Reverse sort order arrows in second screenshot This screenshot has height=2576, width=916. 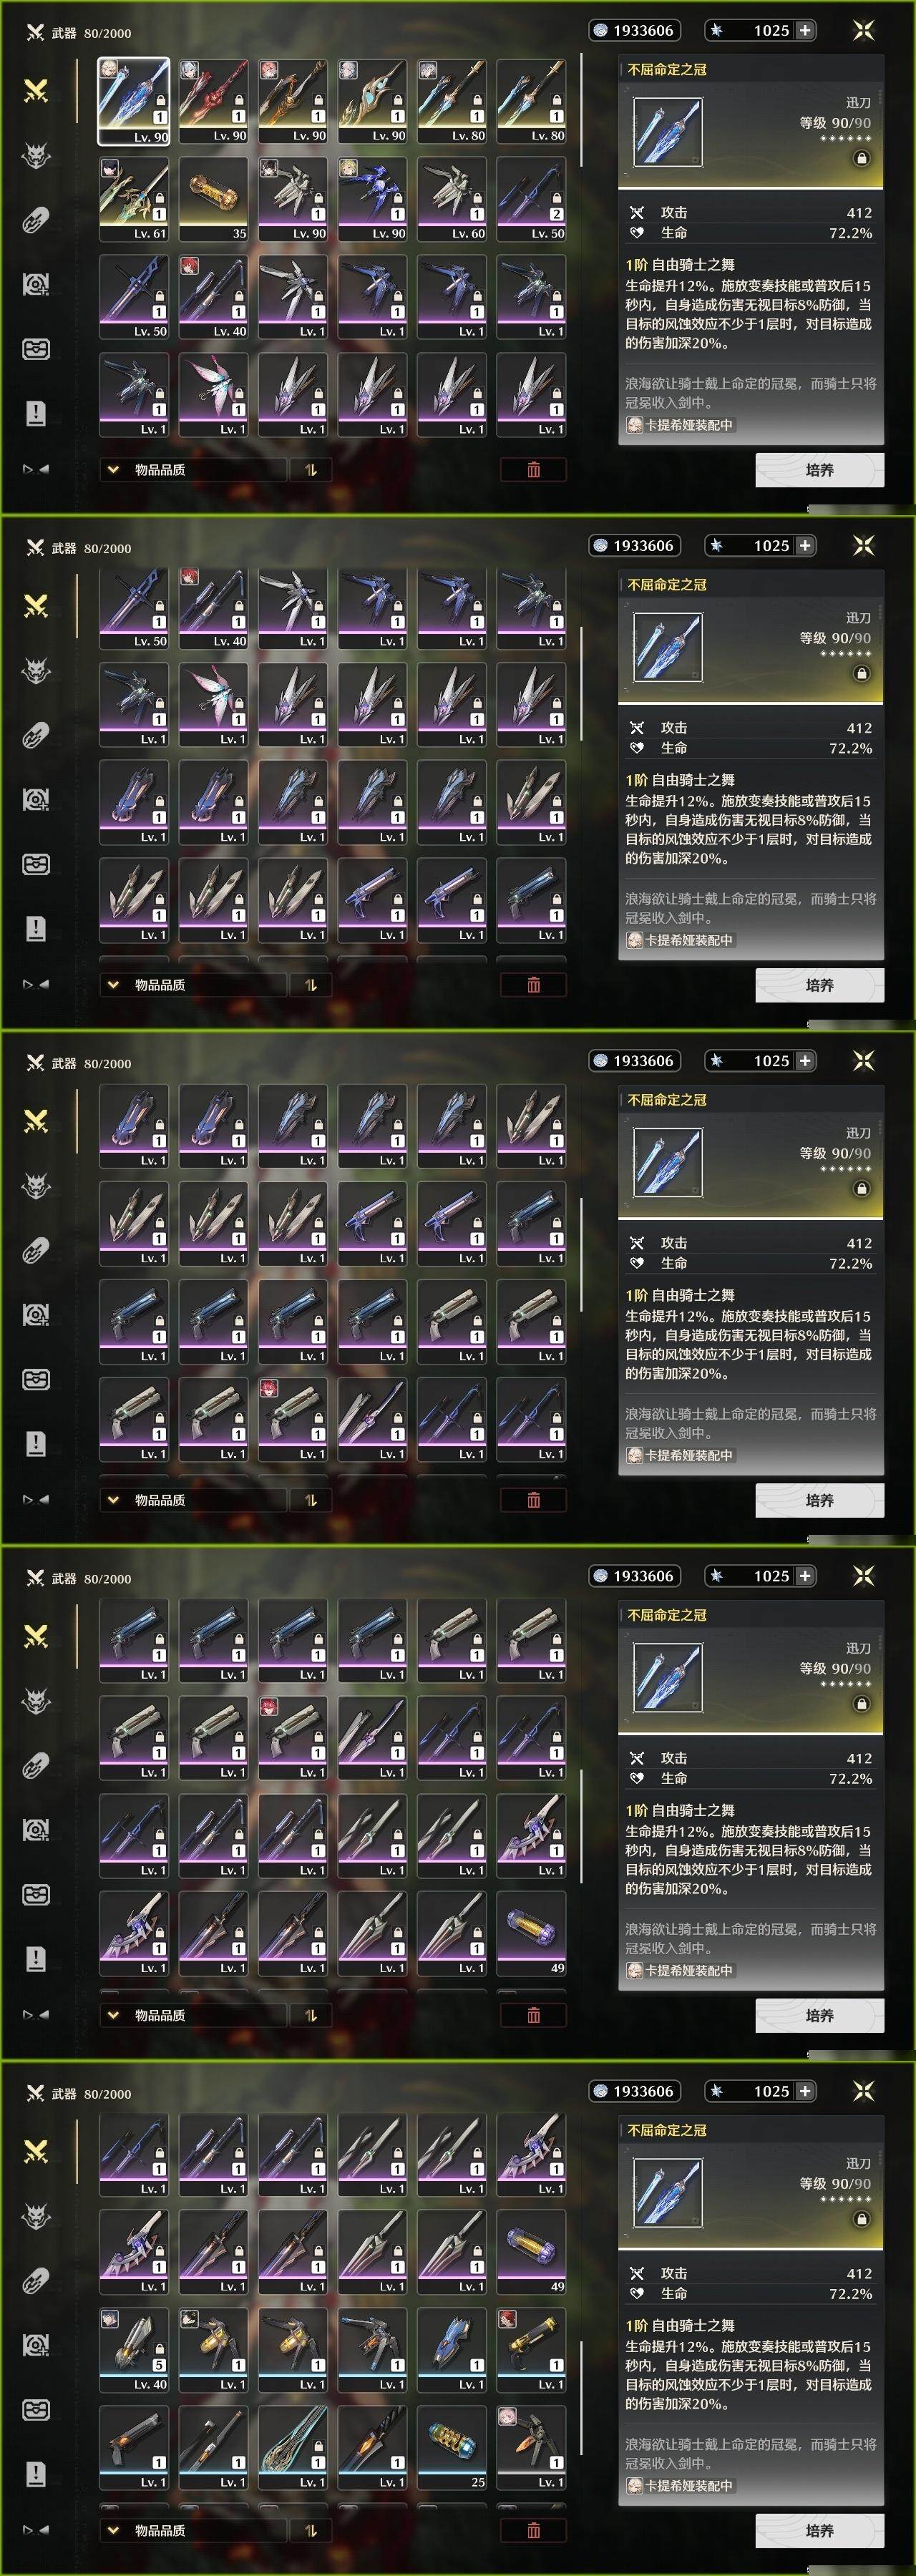(x=311, y=985)
